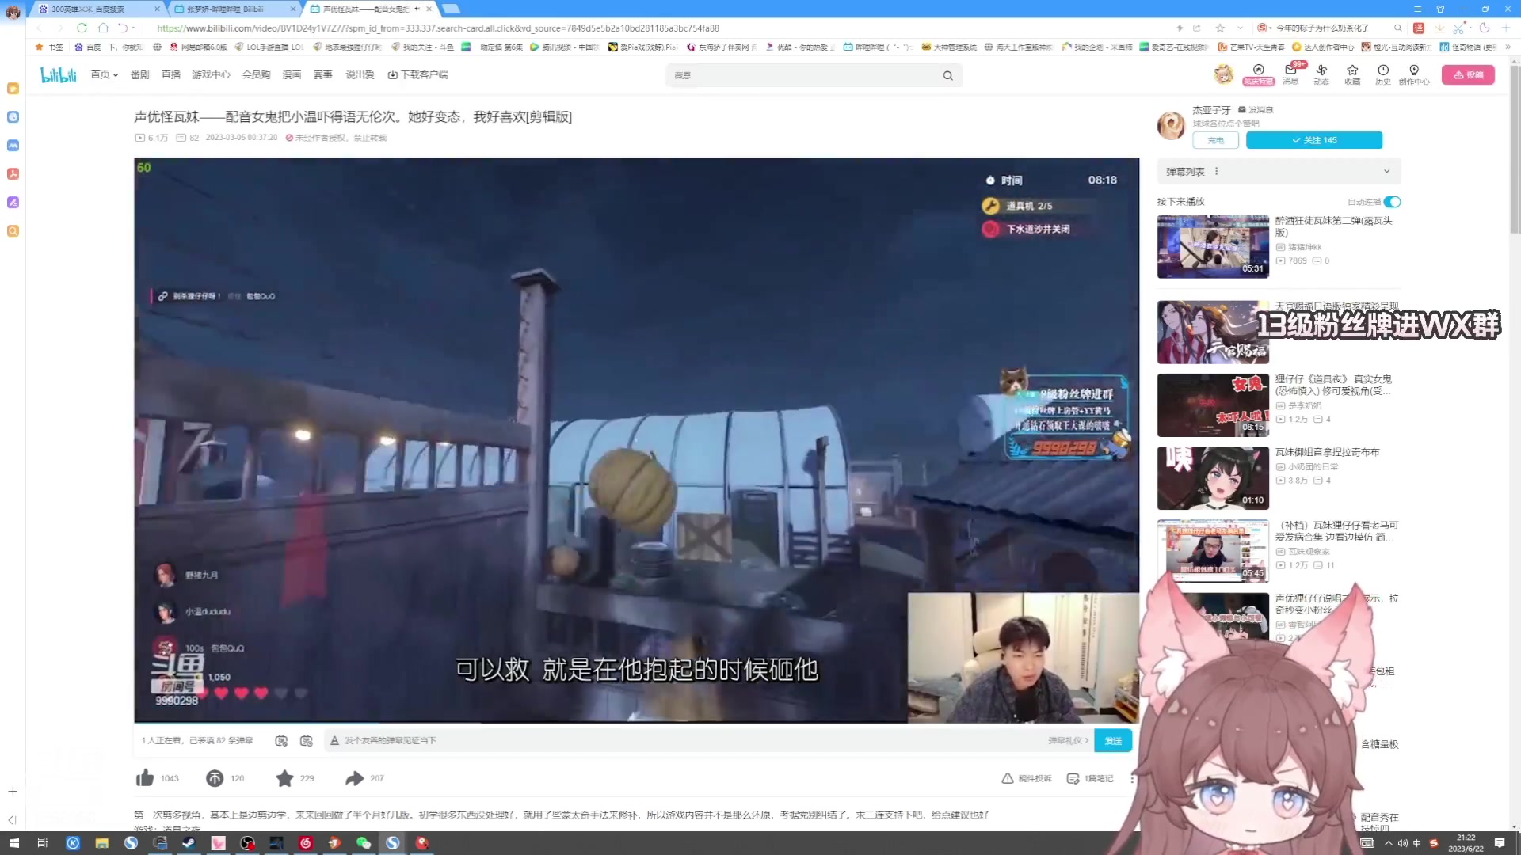Screen dimensions: 1521x855
Task: Open the 会员购 menu item
Action: pyautogui.click(x=257, y=75)
